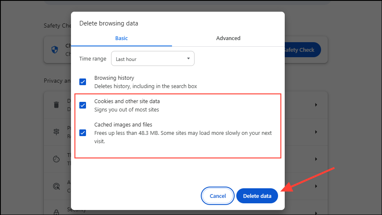Click the cookie icon in privacy list
The width and height of the screenshot is (382, 215).
[x=56, y=159]
